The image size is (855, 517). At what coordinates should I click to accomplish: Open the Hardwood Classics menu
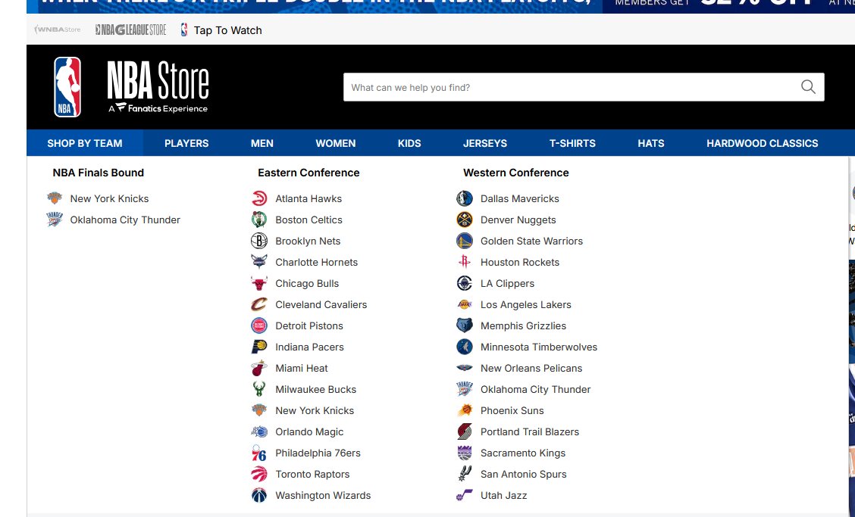(x=763, y=143)
